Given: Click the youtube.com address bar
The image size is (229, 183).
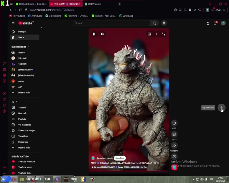Looking at the screenshot, I should [52, 10].
